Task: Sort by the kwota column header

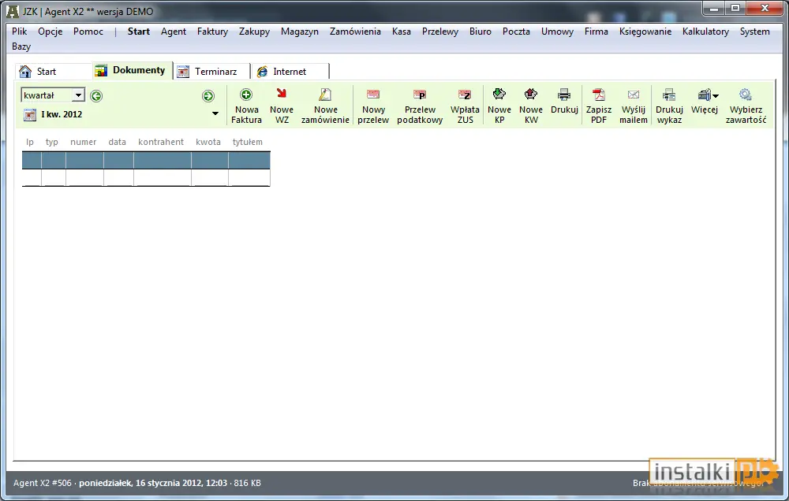Action: (208, 143)
